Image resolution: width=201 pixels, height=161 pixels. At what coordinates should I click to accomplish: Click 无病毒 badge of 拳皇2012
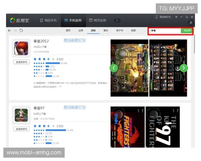click(69, 41)
